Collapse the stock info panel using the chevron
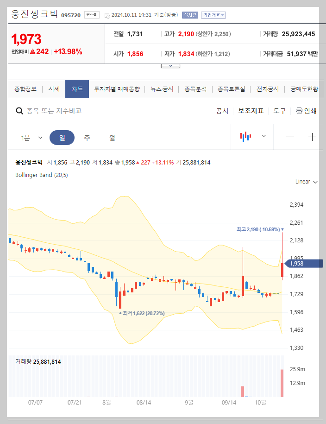The image size is (326, 424). (x=170, y=65)
